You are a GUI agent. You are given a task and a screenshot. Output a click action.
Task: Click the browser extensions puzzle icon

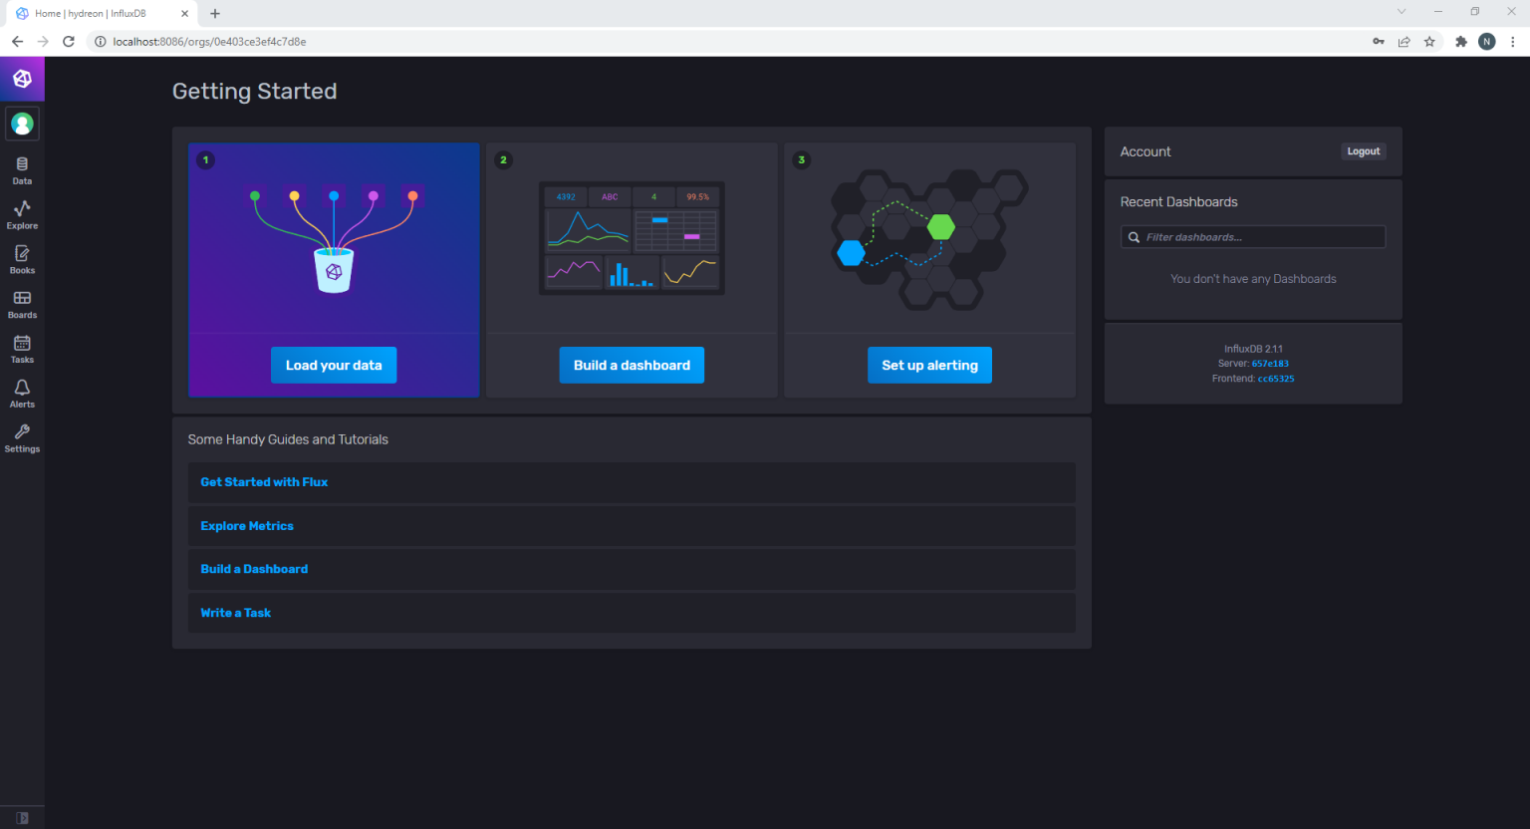click(x=1460, y=41)
